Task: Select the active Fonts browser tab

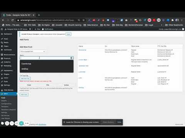Action: 18,15
